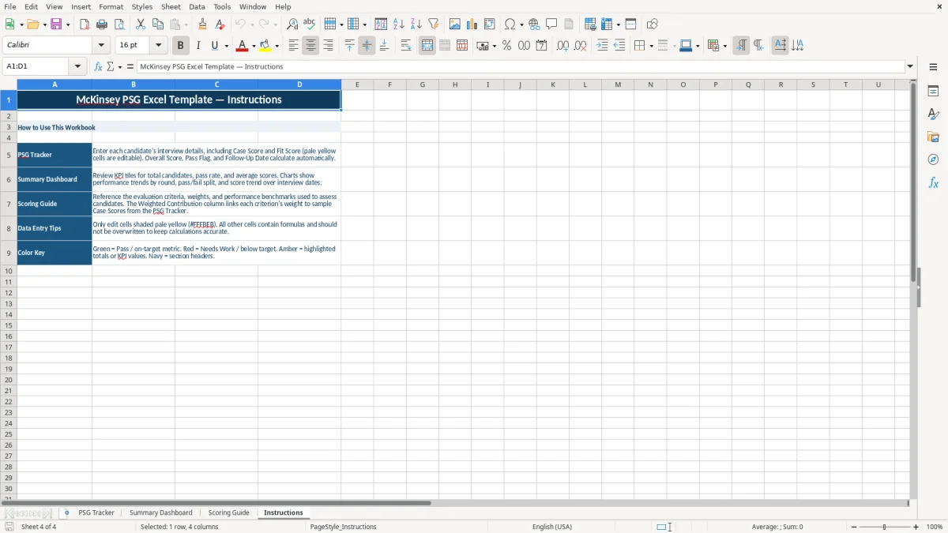948x533 pixels.
Task: Toggle Bold formatting
Action: [x=181, y=46]
